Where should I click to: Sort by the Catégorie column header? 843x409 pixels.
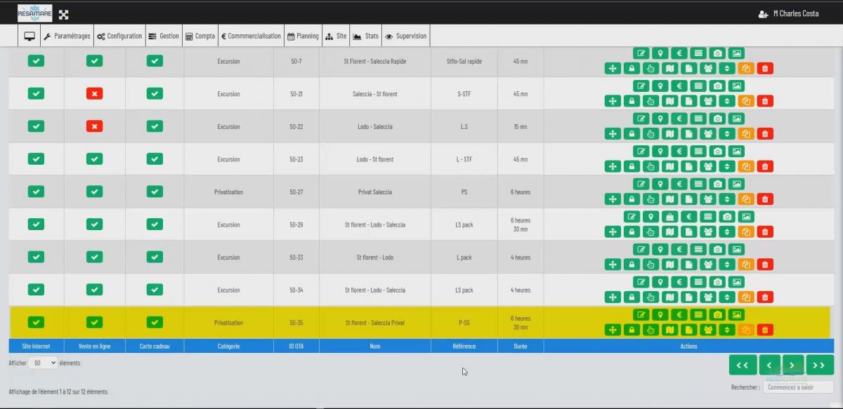click(x=228, y=346)
